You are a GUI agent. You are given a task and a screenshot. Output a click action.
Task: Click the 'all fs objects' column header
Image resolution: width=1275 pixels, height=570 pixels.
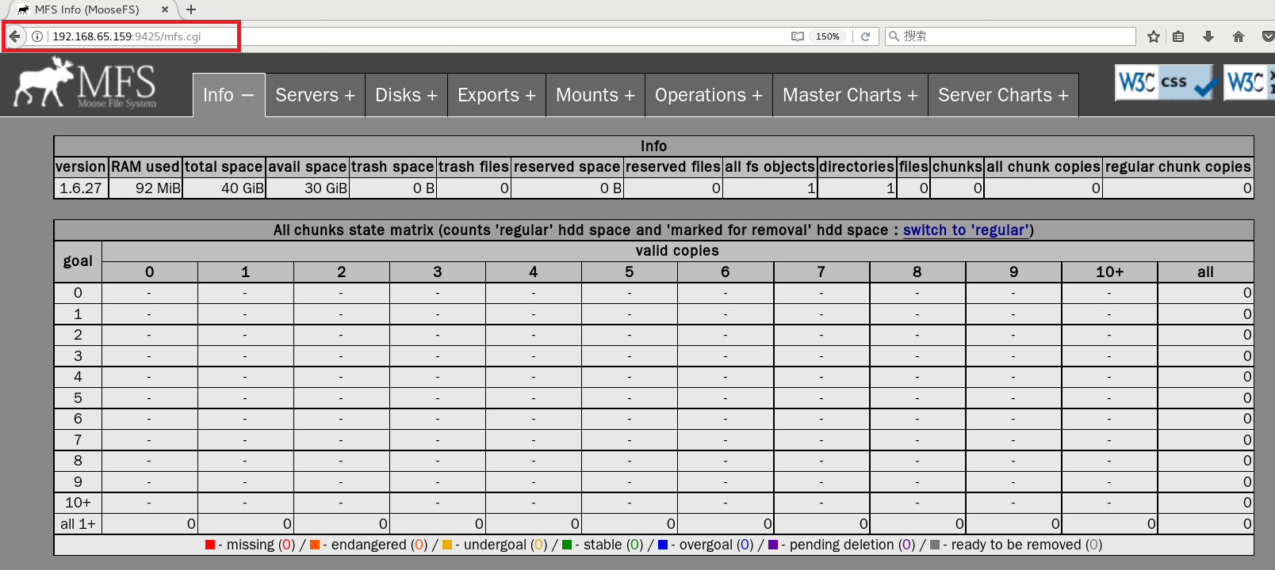[770, 167]
